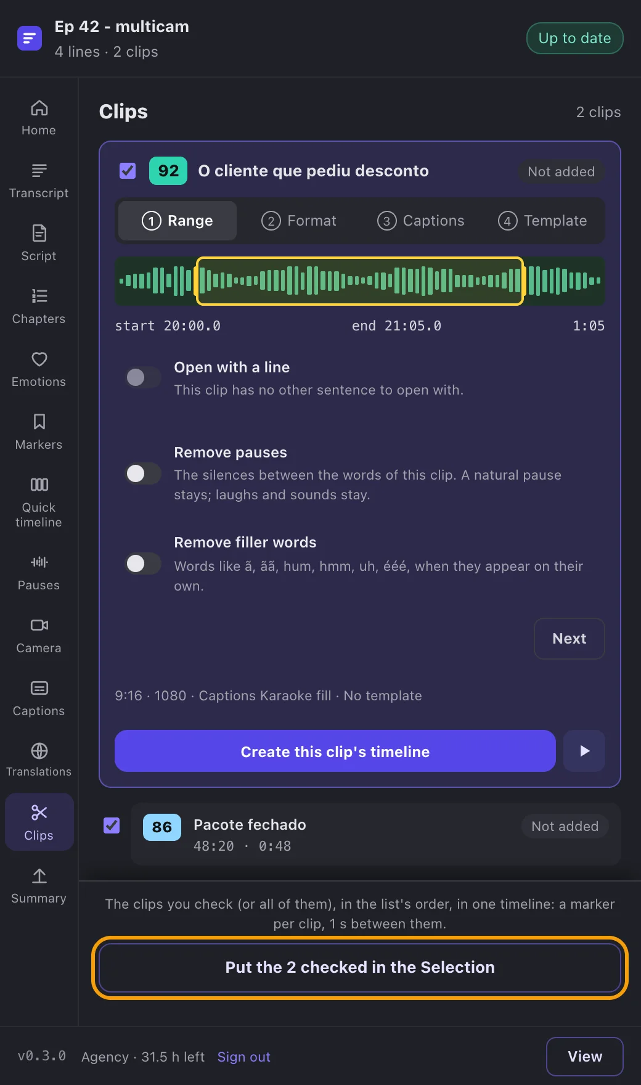
Task: Show the Chapters panel
Action: pyautogui.click(x=39, y=306)
